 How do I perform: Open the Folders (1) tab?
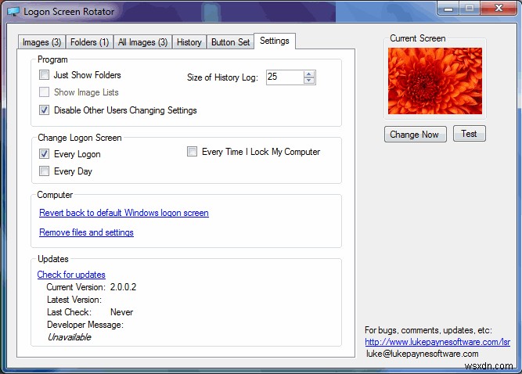(89, 42)
